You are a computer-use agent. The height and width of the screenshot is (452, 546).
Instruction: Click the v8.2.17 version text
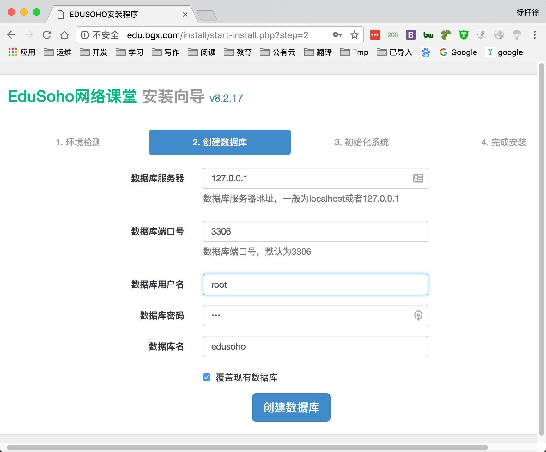226,98
